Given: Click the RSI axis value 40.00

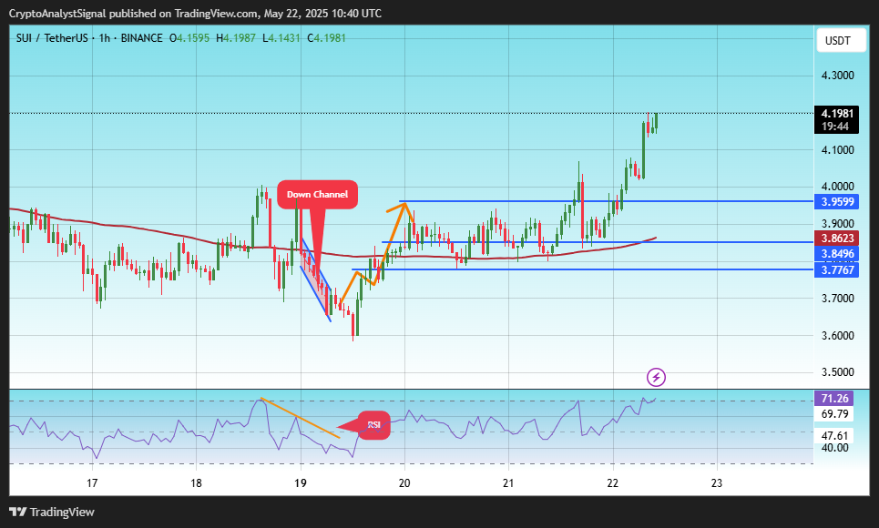Looking at the screenshot, I should coord(834,448).
